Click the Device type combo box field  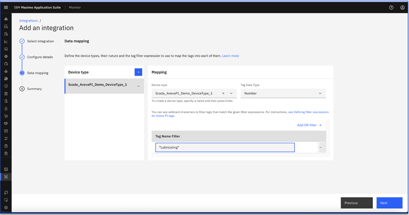tap(194, 93)
